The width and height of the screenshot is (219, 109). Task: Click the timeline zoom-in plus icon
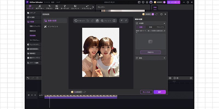[x=191, y=78]
